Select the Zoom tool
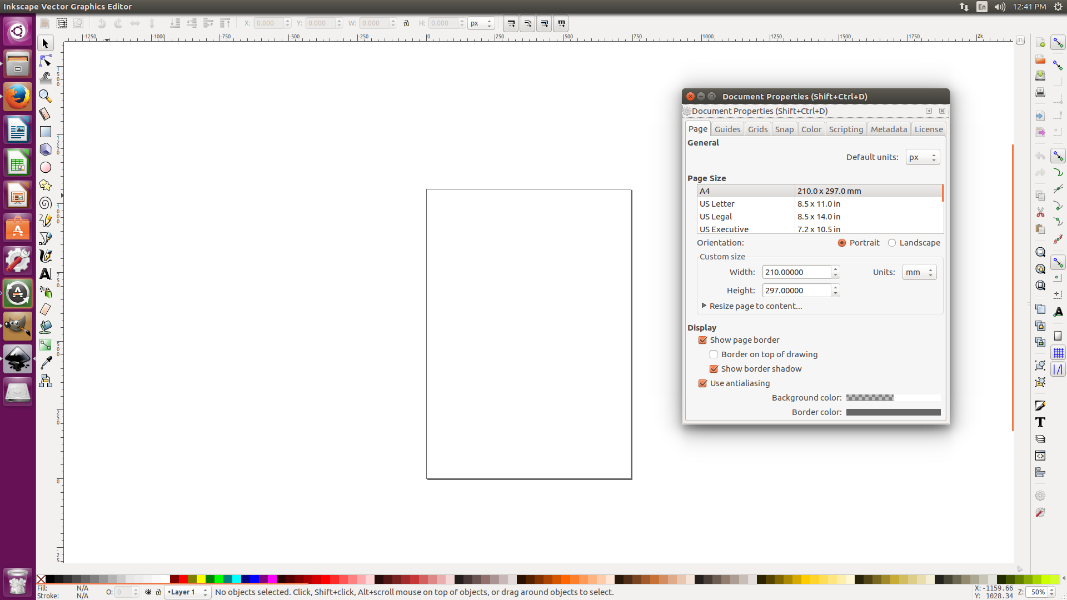 point(44,96)
